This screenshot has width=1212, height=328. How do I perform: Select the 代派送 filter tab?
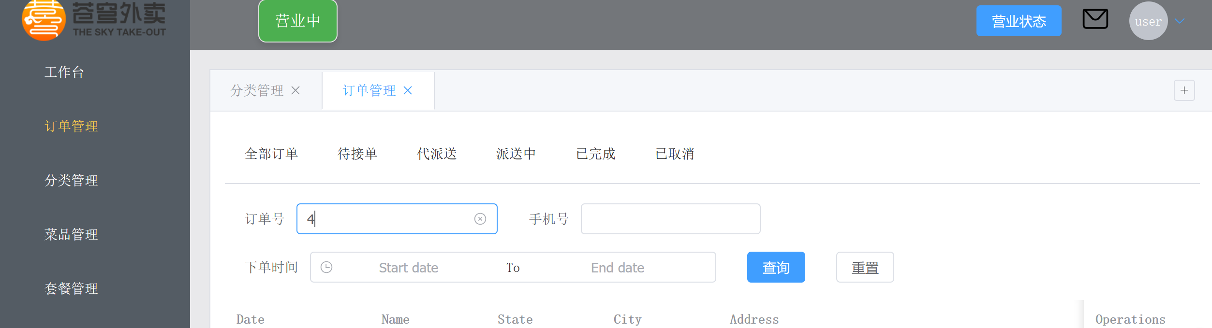click(x=437, y=154)
